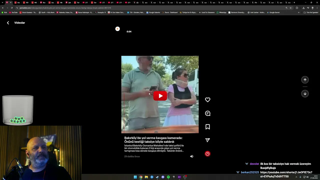Viewport: 320px width, 180px height.
Task: Open the Chrome three-dot menu
Action: coord(317,8)
